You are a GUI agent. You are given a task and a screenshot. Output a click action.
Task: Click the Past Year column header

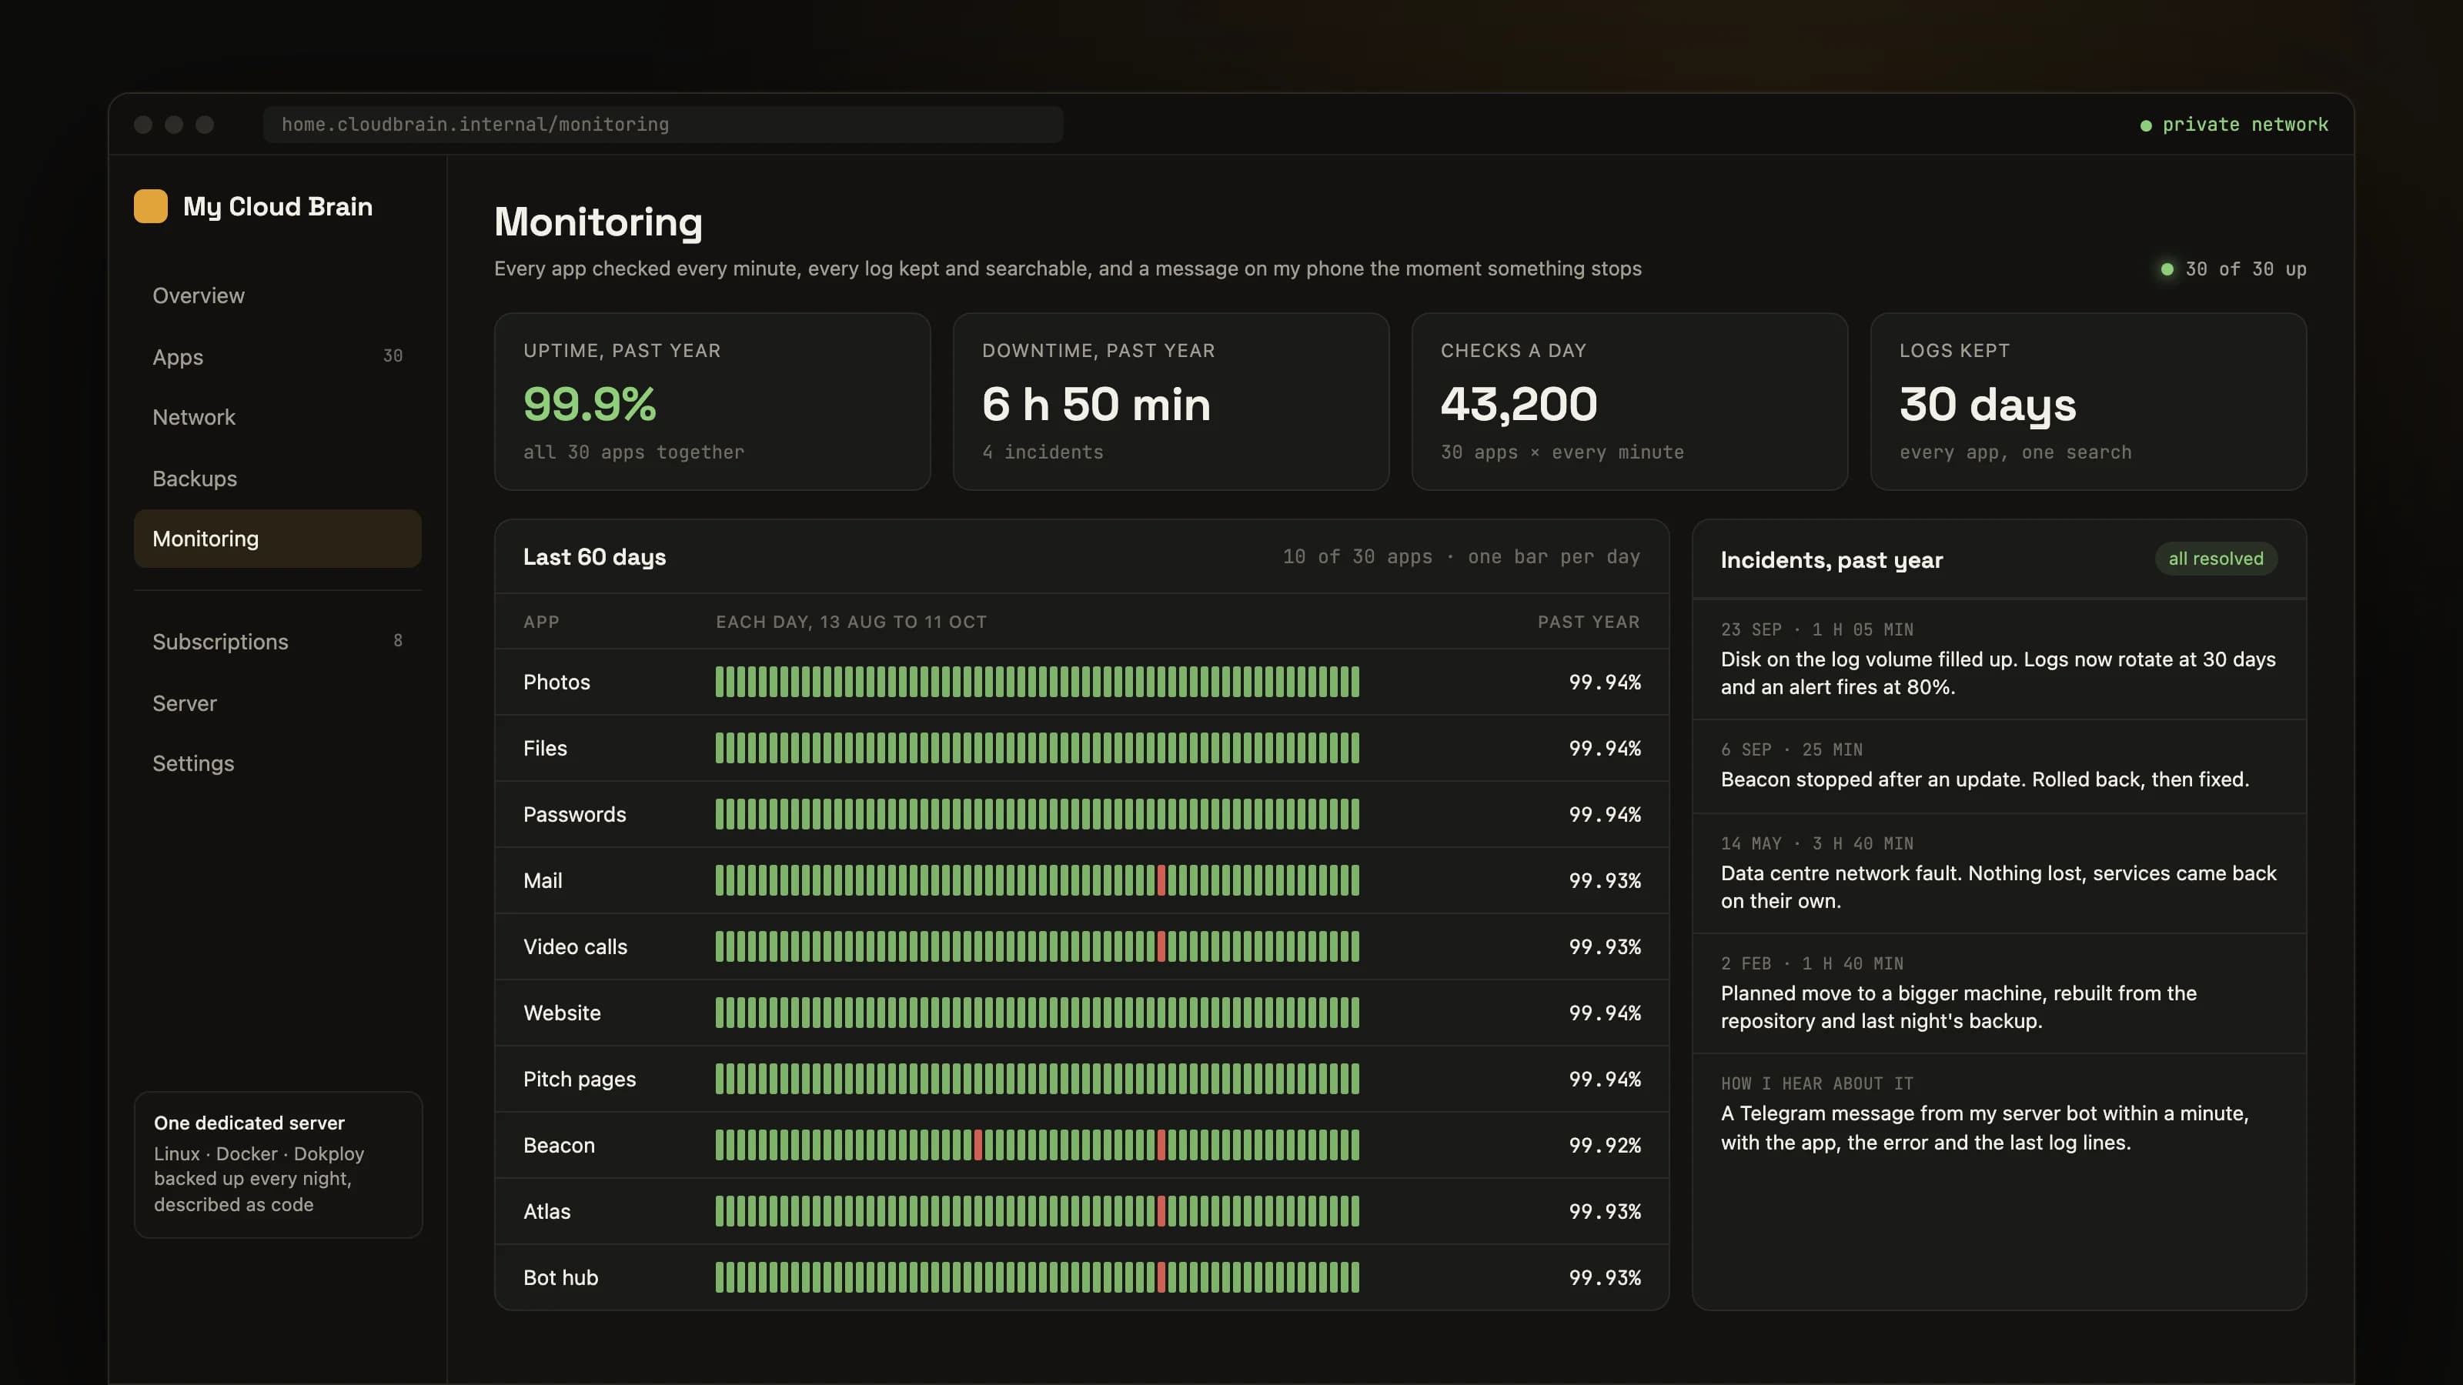pos(1588,621)
